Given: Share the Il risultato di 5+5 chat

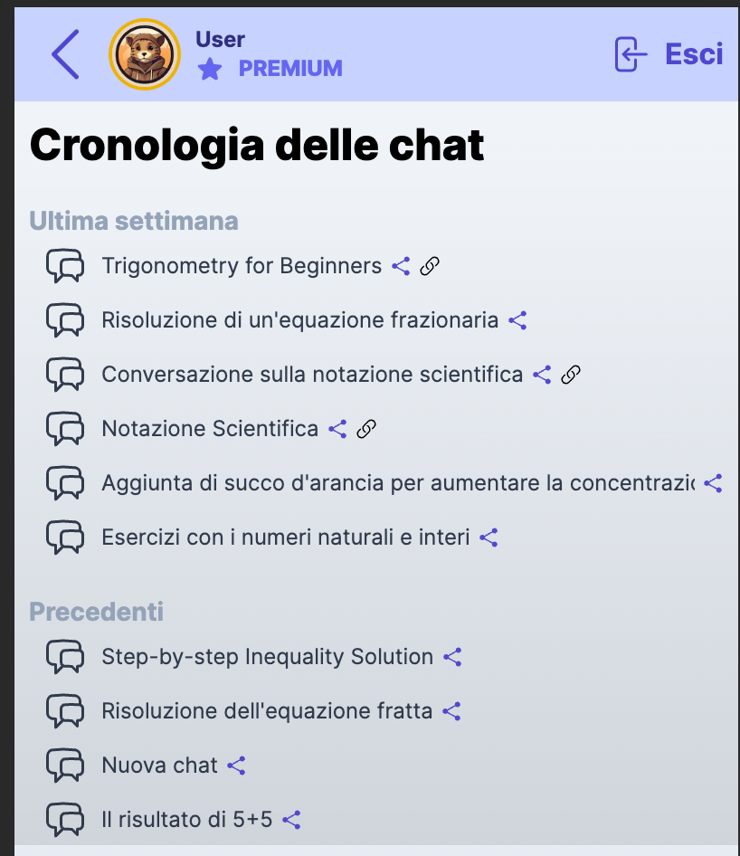Looking at the screenshot, I should (x=291, y=820).
